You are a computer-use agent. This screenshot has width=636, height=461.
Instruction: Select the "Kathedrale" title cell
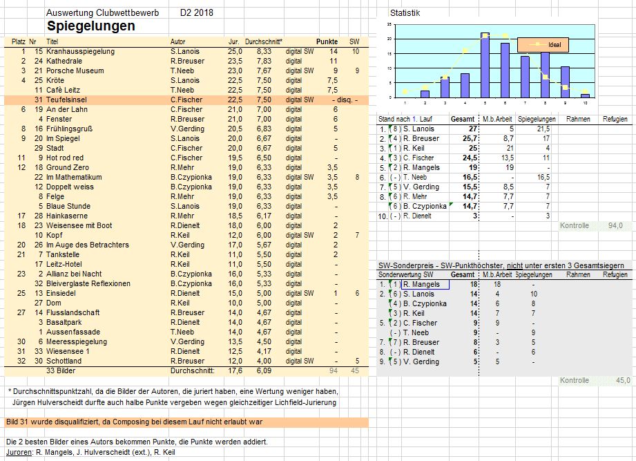pyautogui.click(x=64, y=62)
